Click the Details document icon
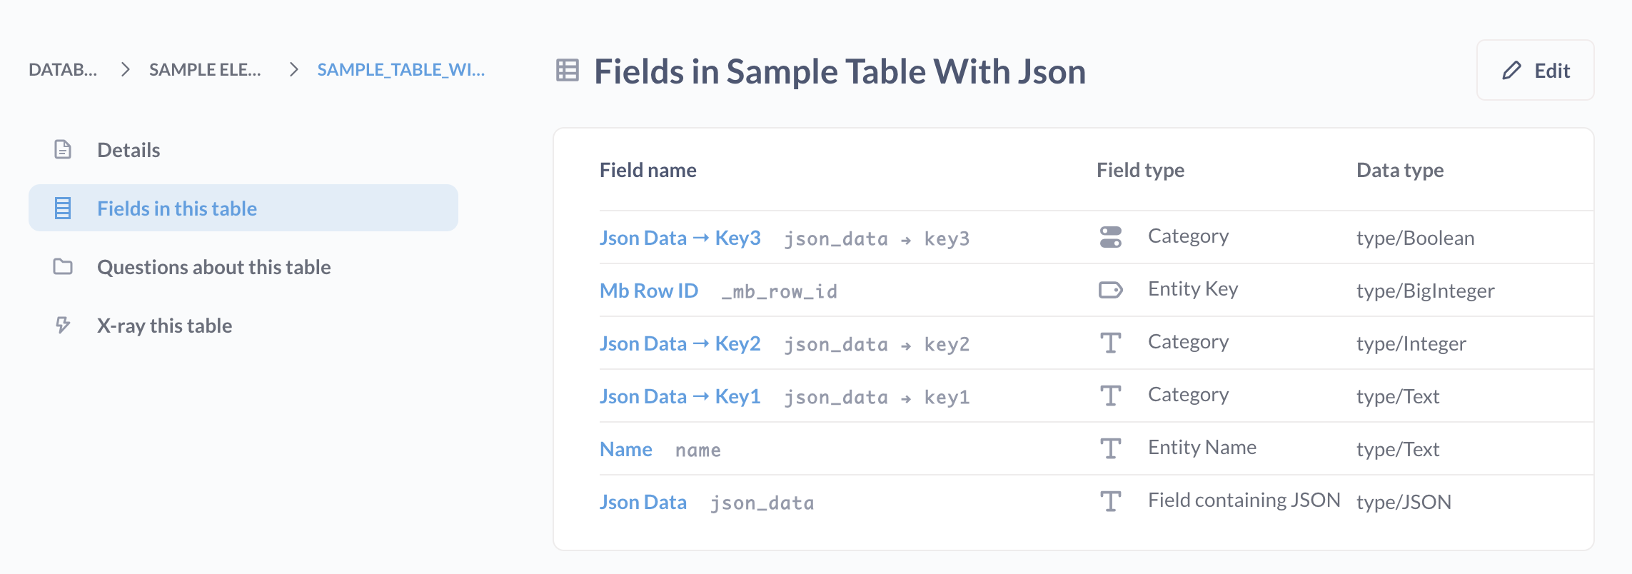This screenshot has width=1632, height=574. [63, 149]
